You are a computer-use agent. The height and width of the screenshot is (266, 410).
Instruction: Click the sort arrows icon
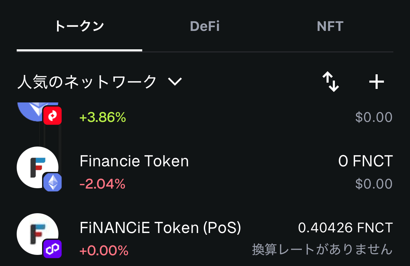(x=331, y=82)
